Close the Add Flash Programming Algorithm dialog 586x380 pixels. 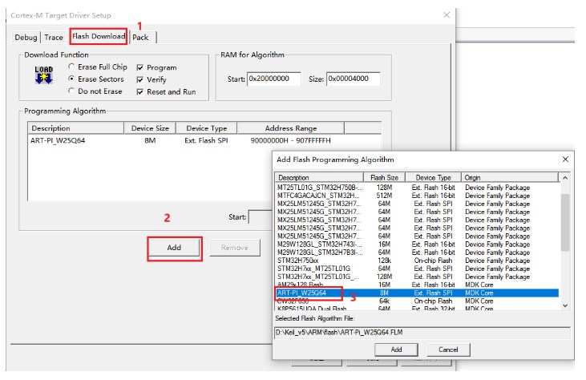565,160
